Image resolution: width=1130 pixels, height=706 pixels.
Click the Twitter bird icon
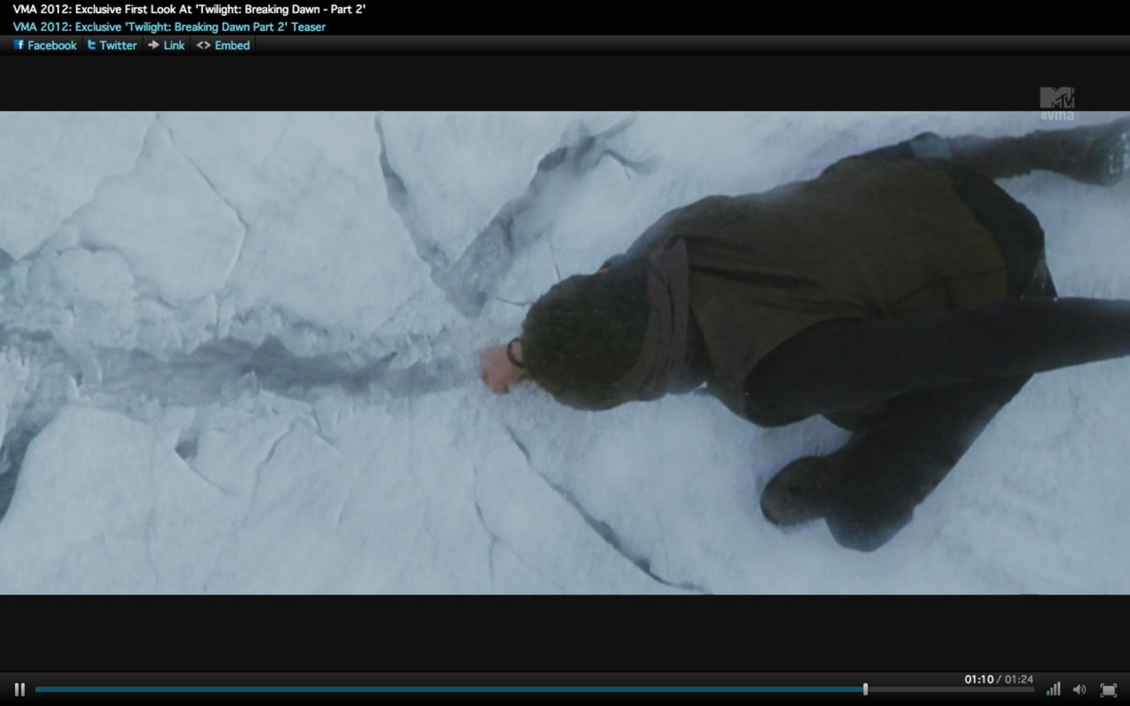click(x=91, y=45)
